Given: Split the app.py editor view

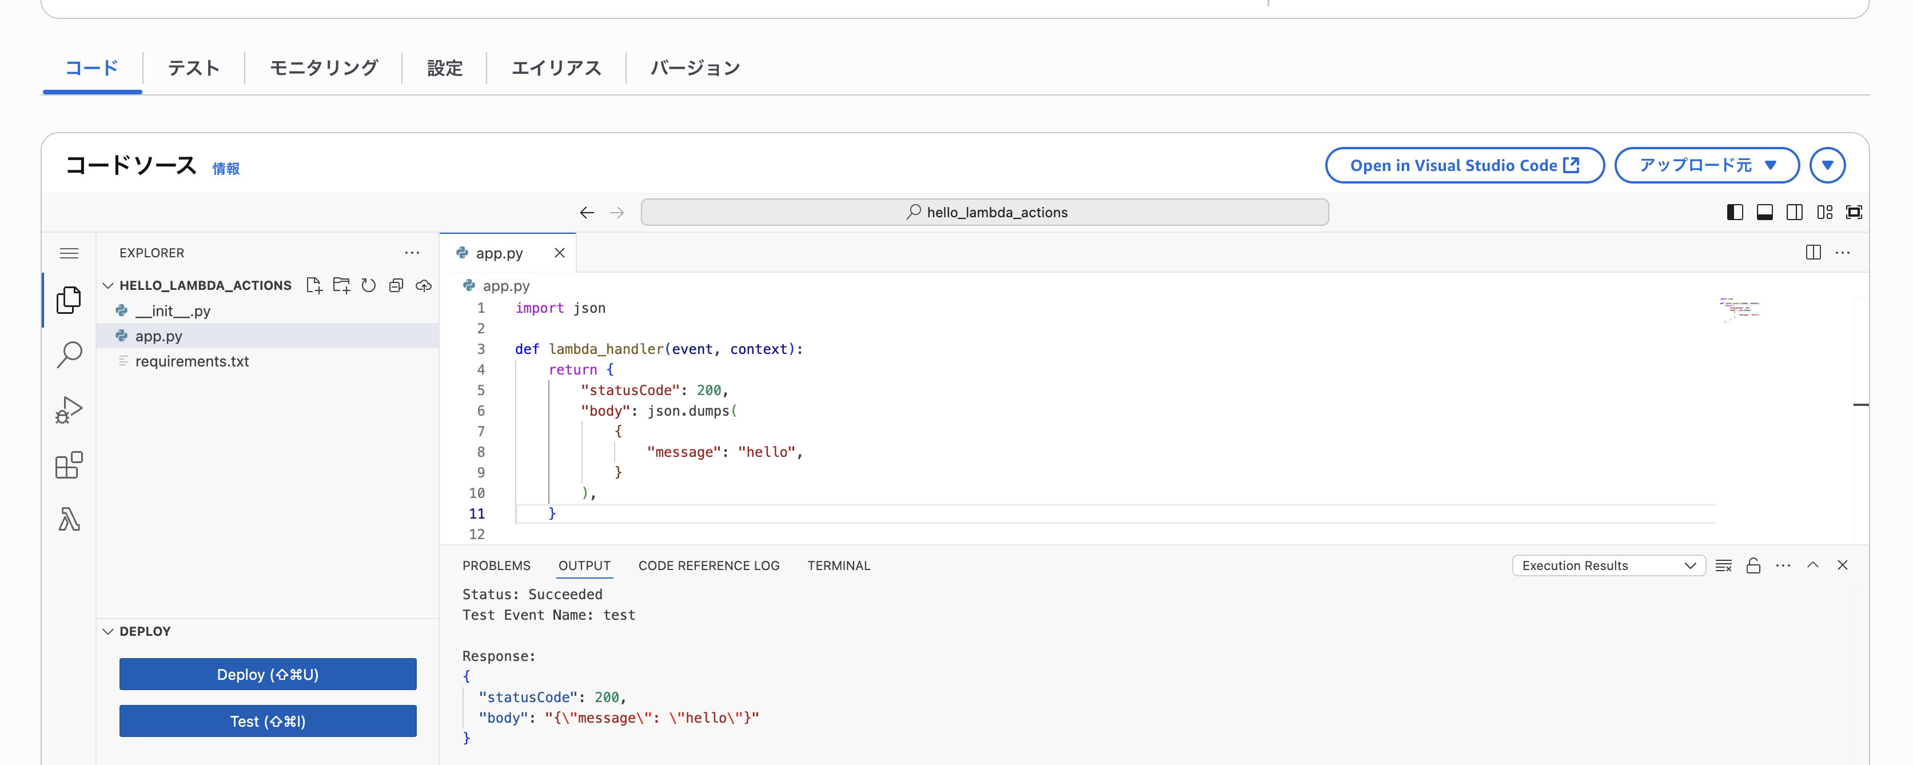Looking at the screenshot, I should (x=1813, y=253).
